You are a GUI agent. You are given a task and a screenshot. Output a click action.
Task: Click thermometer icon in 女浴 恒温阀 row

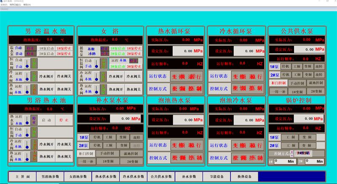pos(96,64)
